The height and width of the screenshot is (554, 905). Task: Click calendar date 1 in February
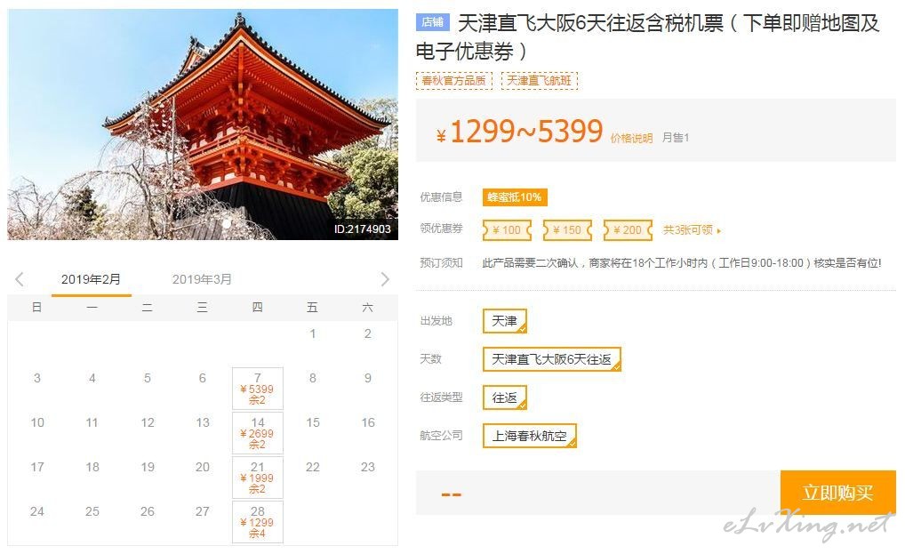point(313,333)
